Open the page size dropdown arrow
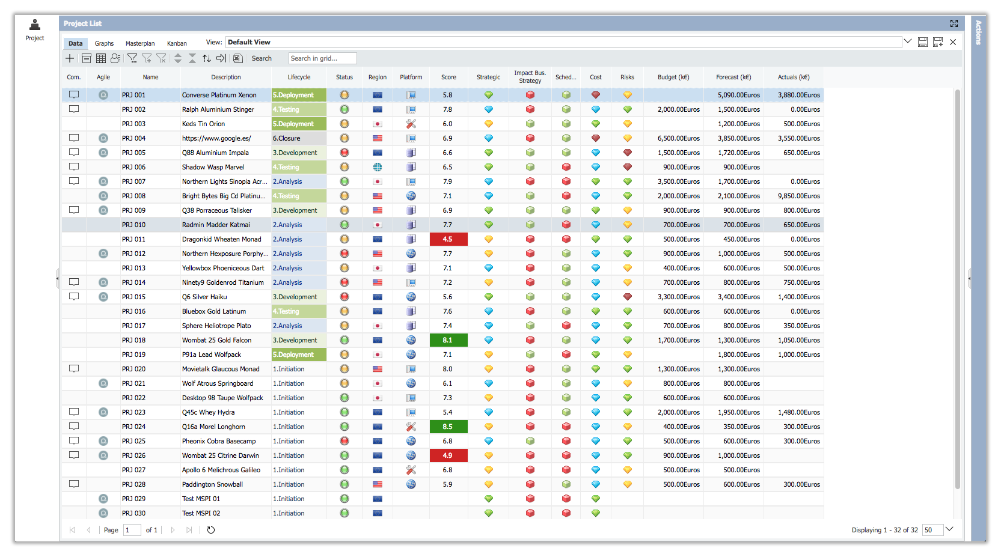Screen dimensions: 1001x557 tap(950, 529)
